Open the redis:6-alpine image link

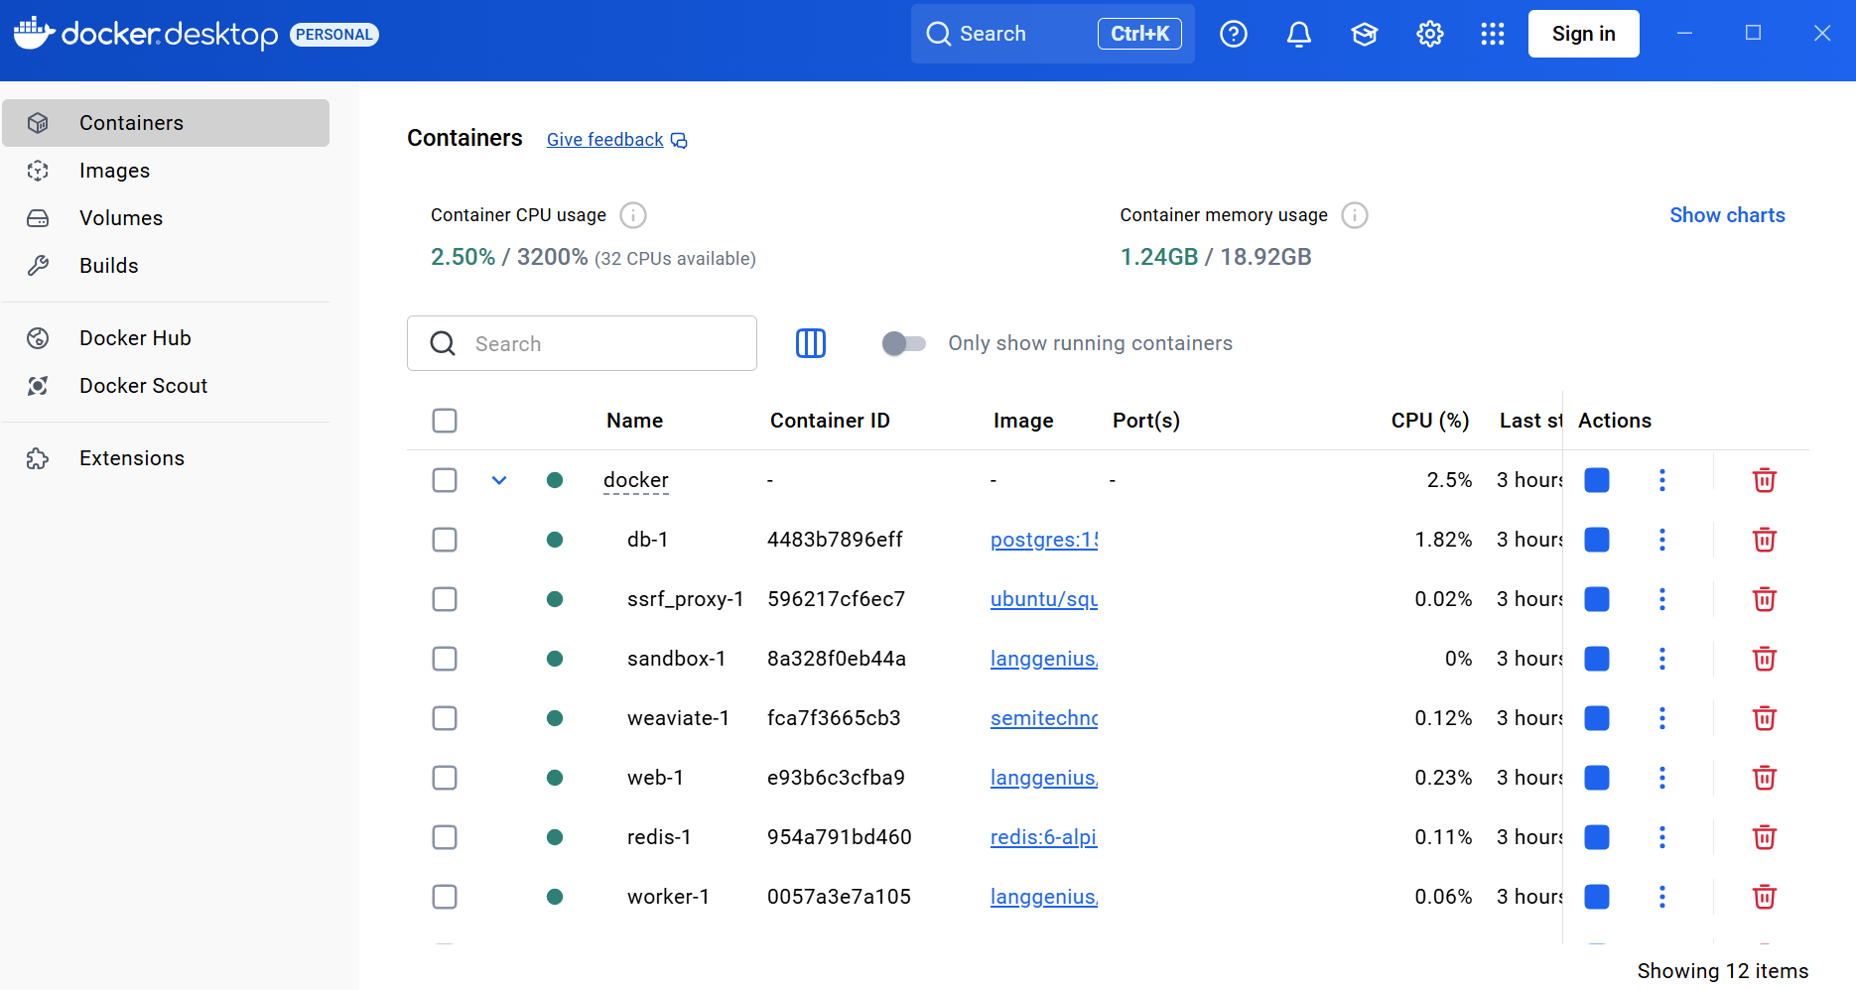point(1044,837)
